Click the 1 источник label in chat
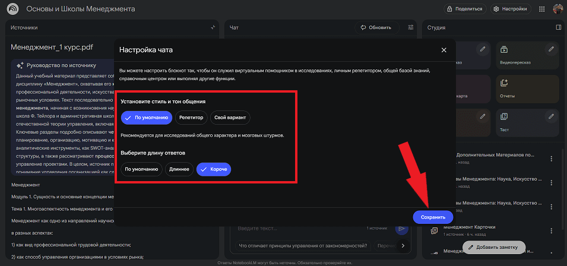Screen dimensions: 567x266 point(377,229)
